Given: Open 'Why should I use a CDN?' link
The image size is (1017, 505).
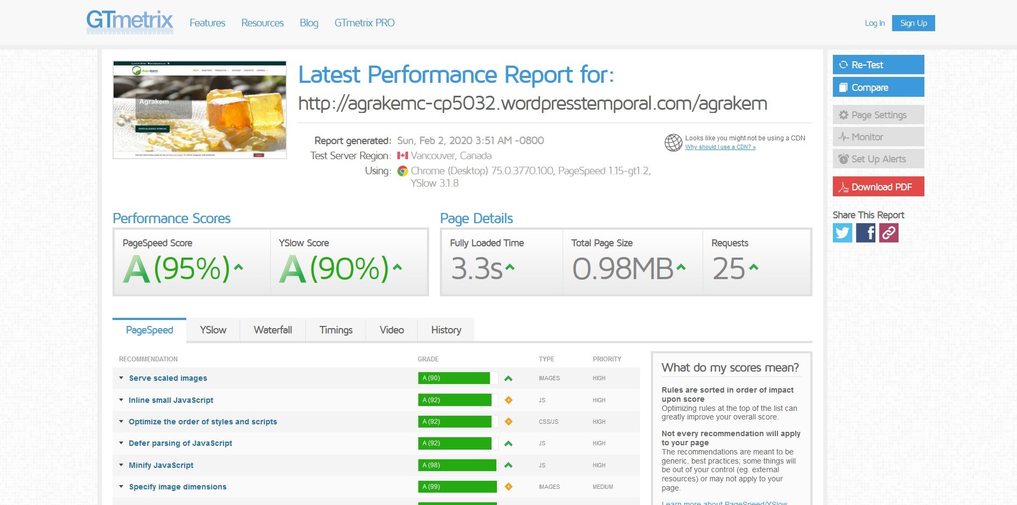Looking at the screenshot, I should 720,147.
